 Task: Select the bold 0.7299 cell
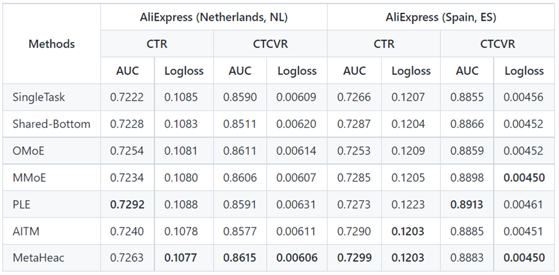[354, 258]
